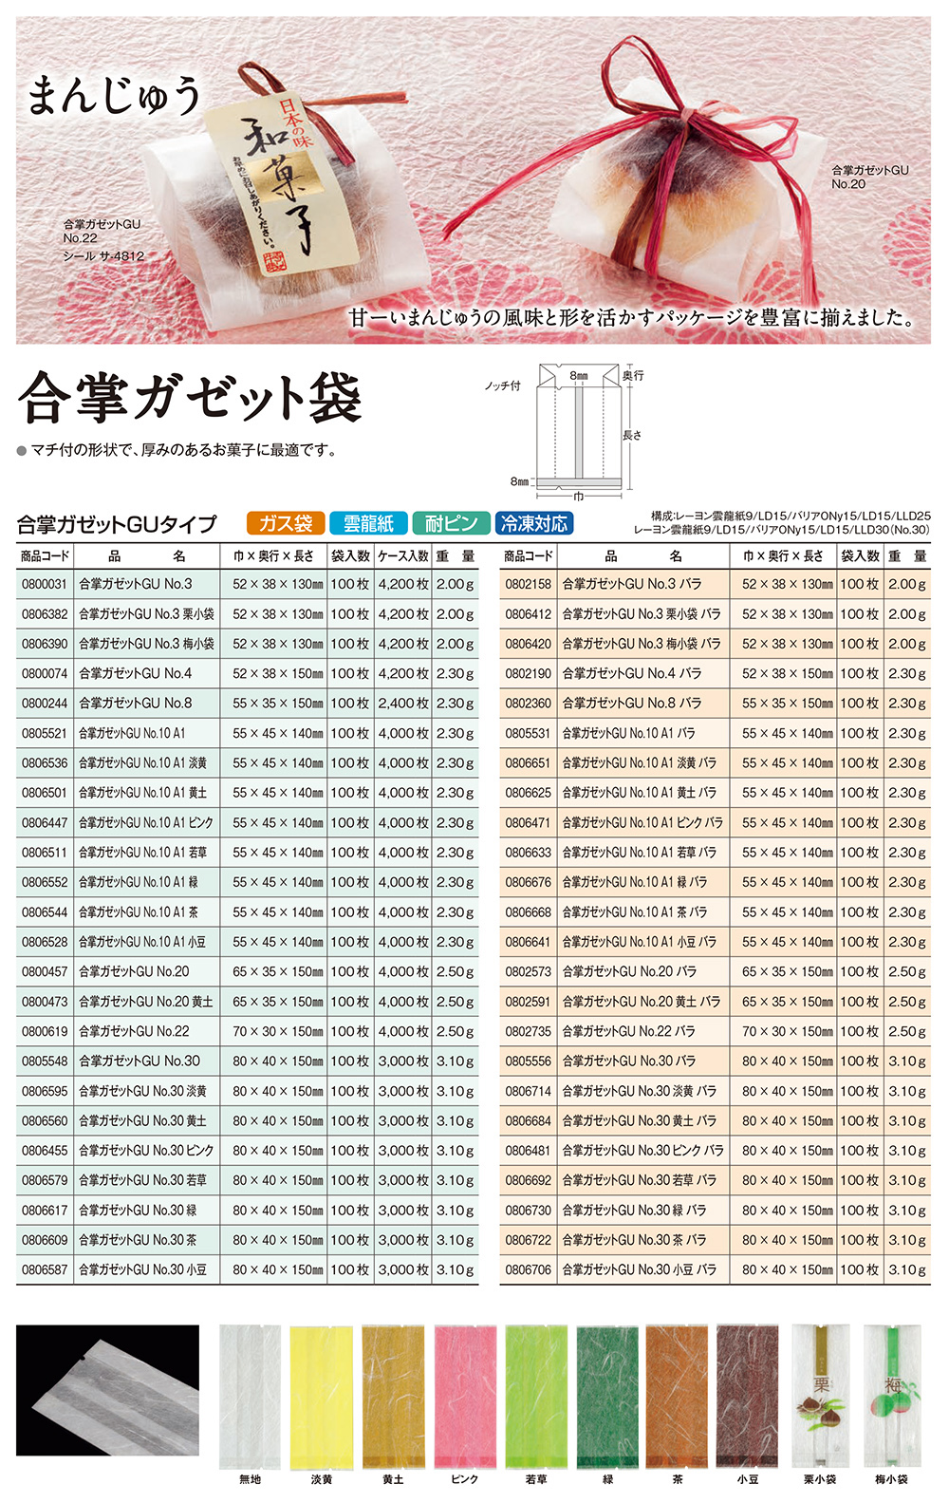Click the 合掌ガゼット袋 heading

click(x=190, y=398)
